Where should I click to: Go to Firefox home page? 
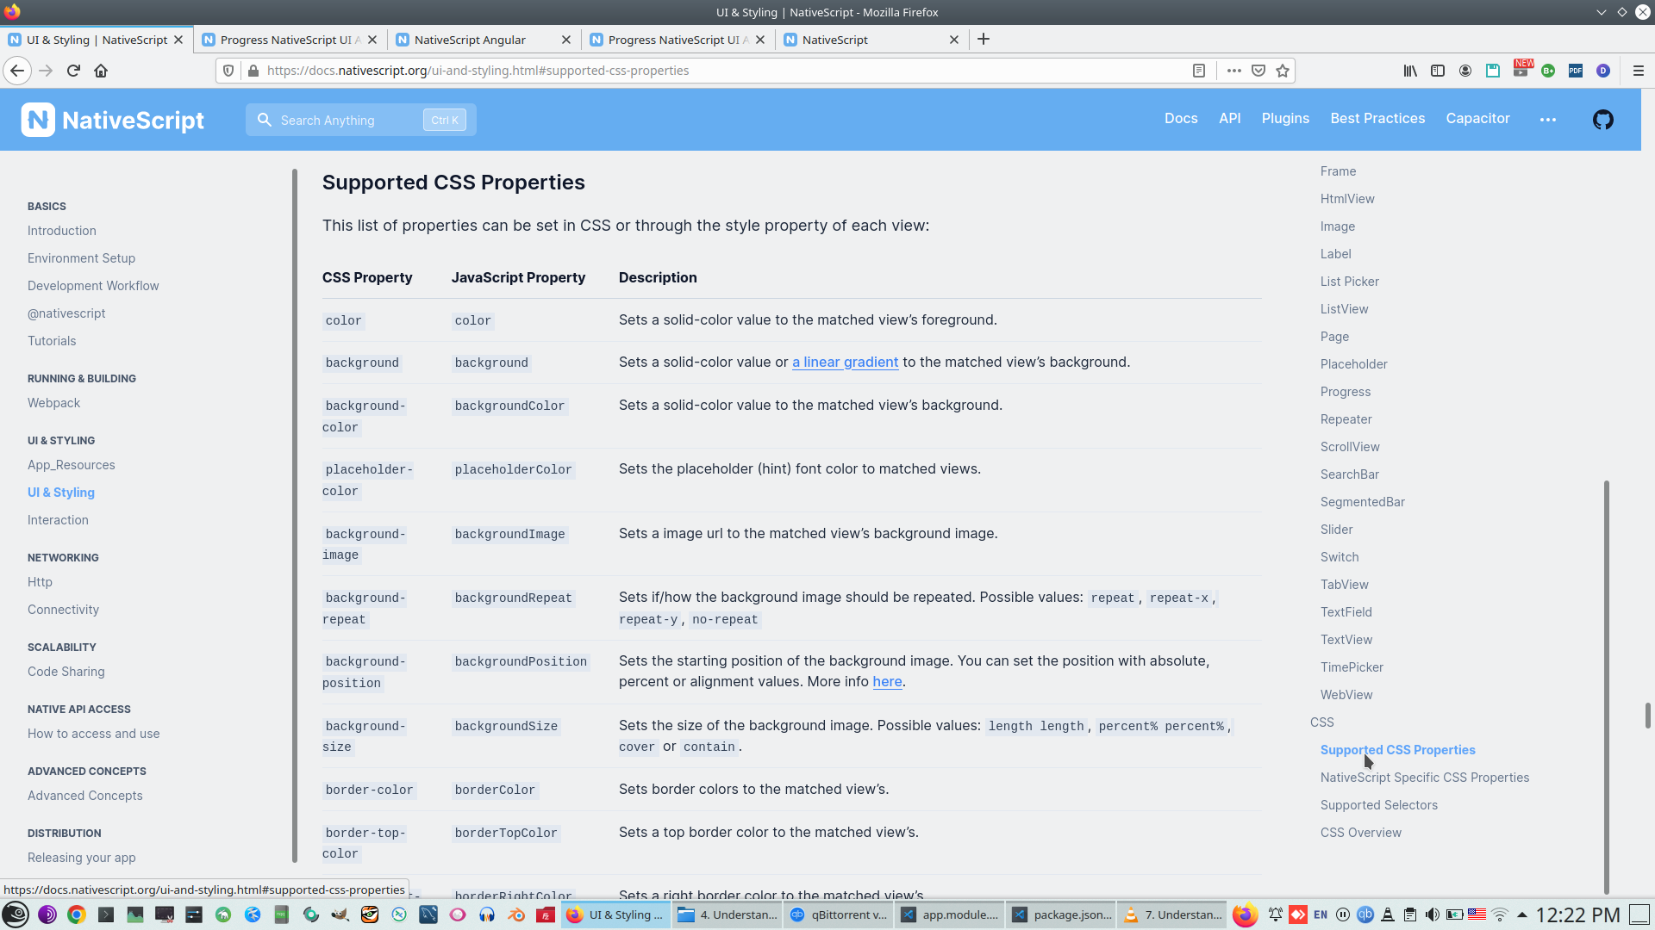tap(101, 71)
